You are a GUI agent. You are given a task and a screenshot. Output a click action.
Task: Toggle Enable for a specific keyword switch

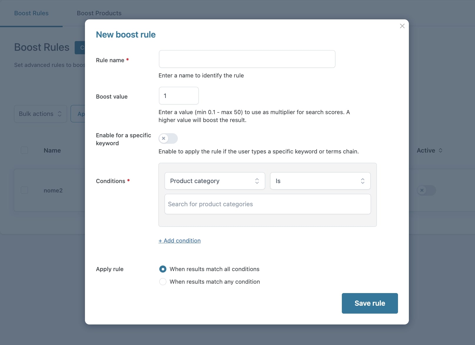pyautogui.click(x=168, y=138)
